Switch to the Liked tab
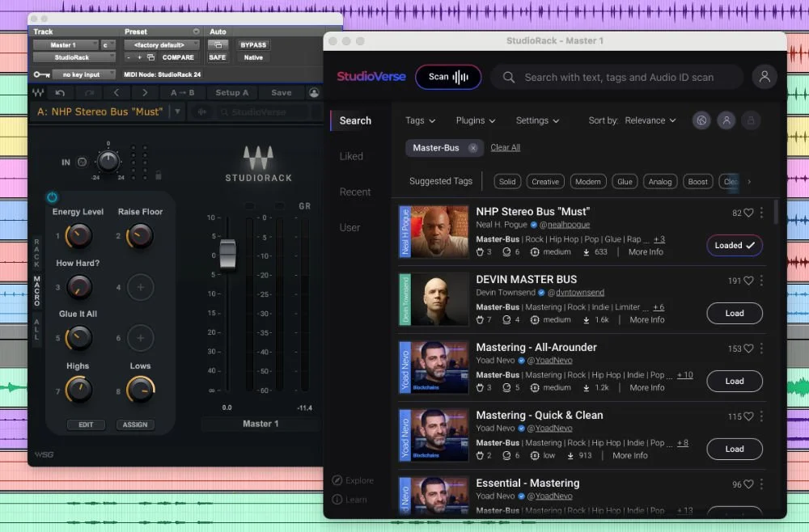809x532 pixels. coord(351,156)
